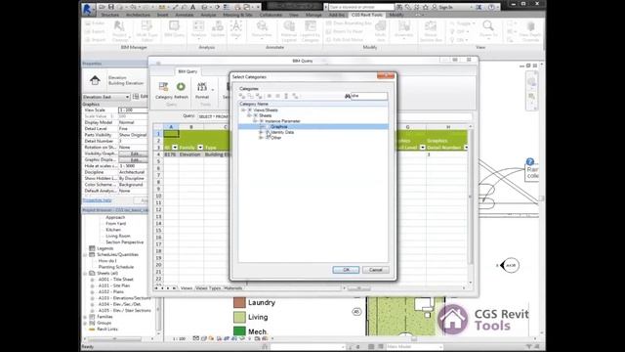This screenshot has width=625, height=352.
Task: Click the first tree toolbar icon under Categories
Action: click(x=242, y=96)
